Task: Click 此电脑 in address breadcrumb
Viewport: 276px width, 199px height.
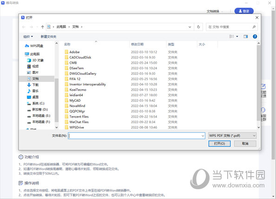Action: coord(61,27)
